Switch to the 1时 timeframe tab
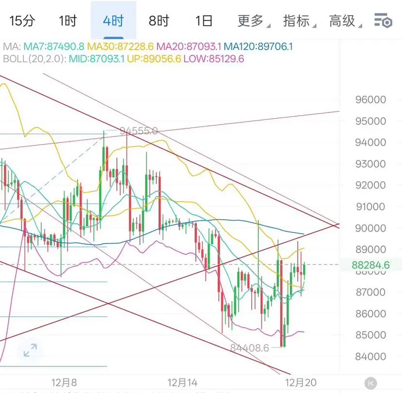 click(x=68, y=21)
